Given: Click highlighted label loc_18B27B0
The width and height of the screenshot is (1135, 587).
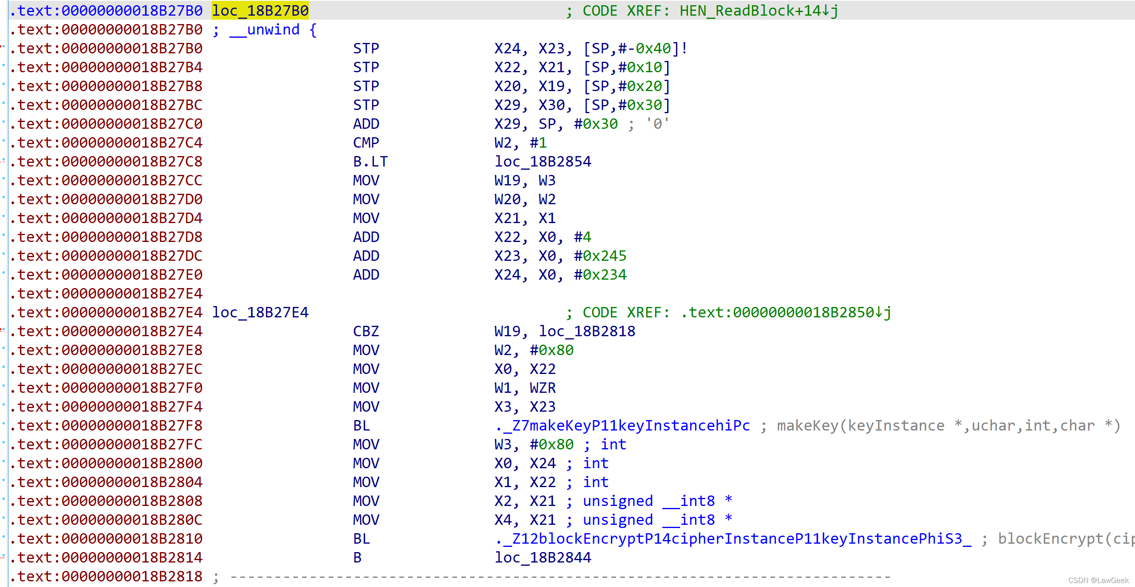Looking at the screenshot, I should point(260,10).
